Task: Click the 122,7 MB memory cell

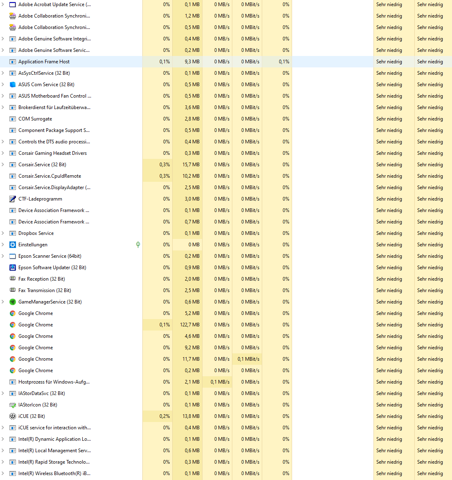Action: 187,325
